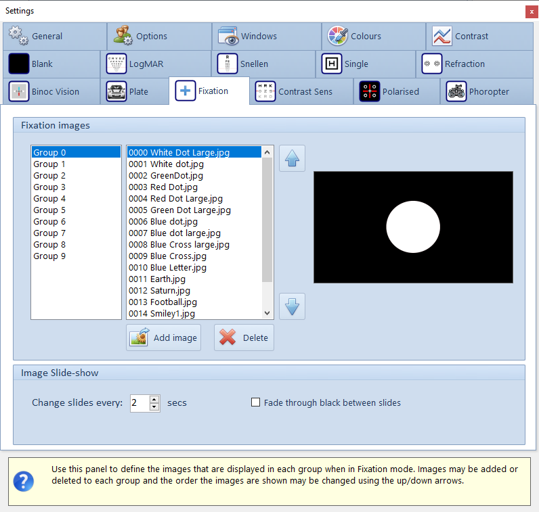Click the Phoropter icon
This screenshot has height=512, width=539.
456,91
